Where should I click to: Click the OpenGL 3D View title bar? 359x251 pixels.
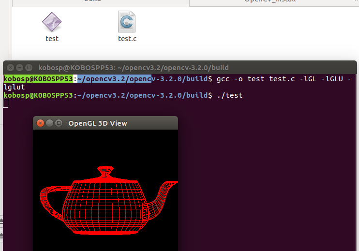point(105,123)
